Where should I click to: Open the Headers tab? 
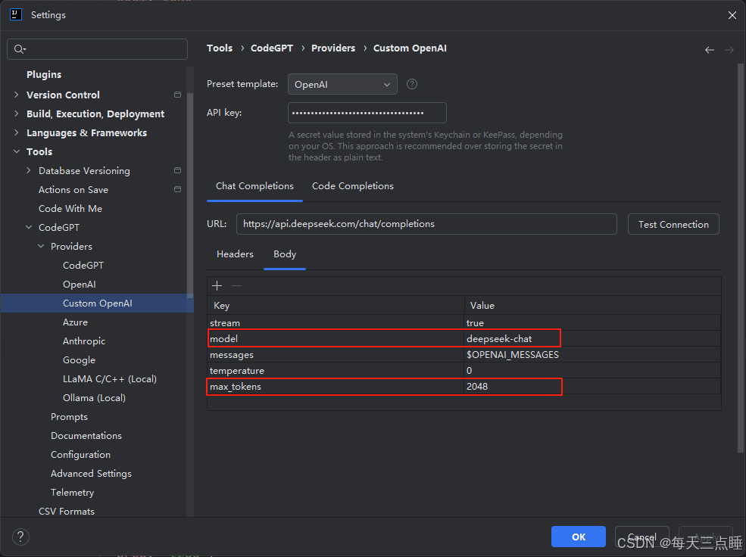235,254
